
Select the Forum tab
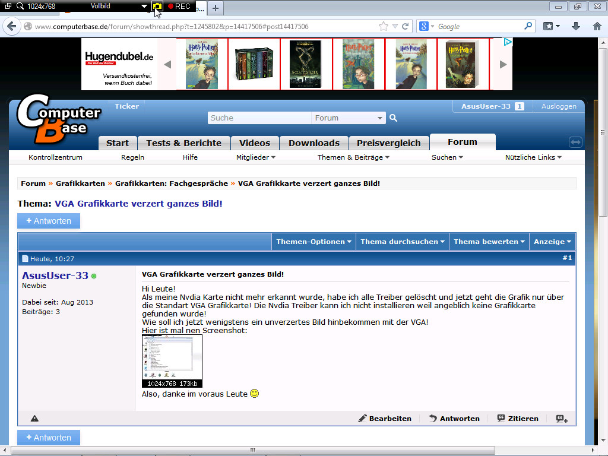pos(463,142)
